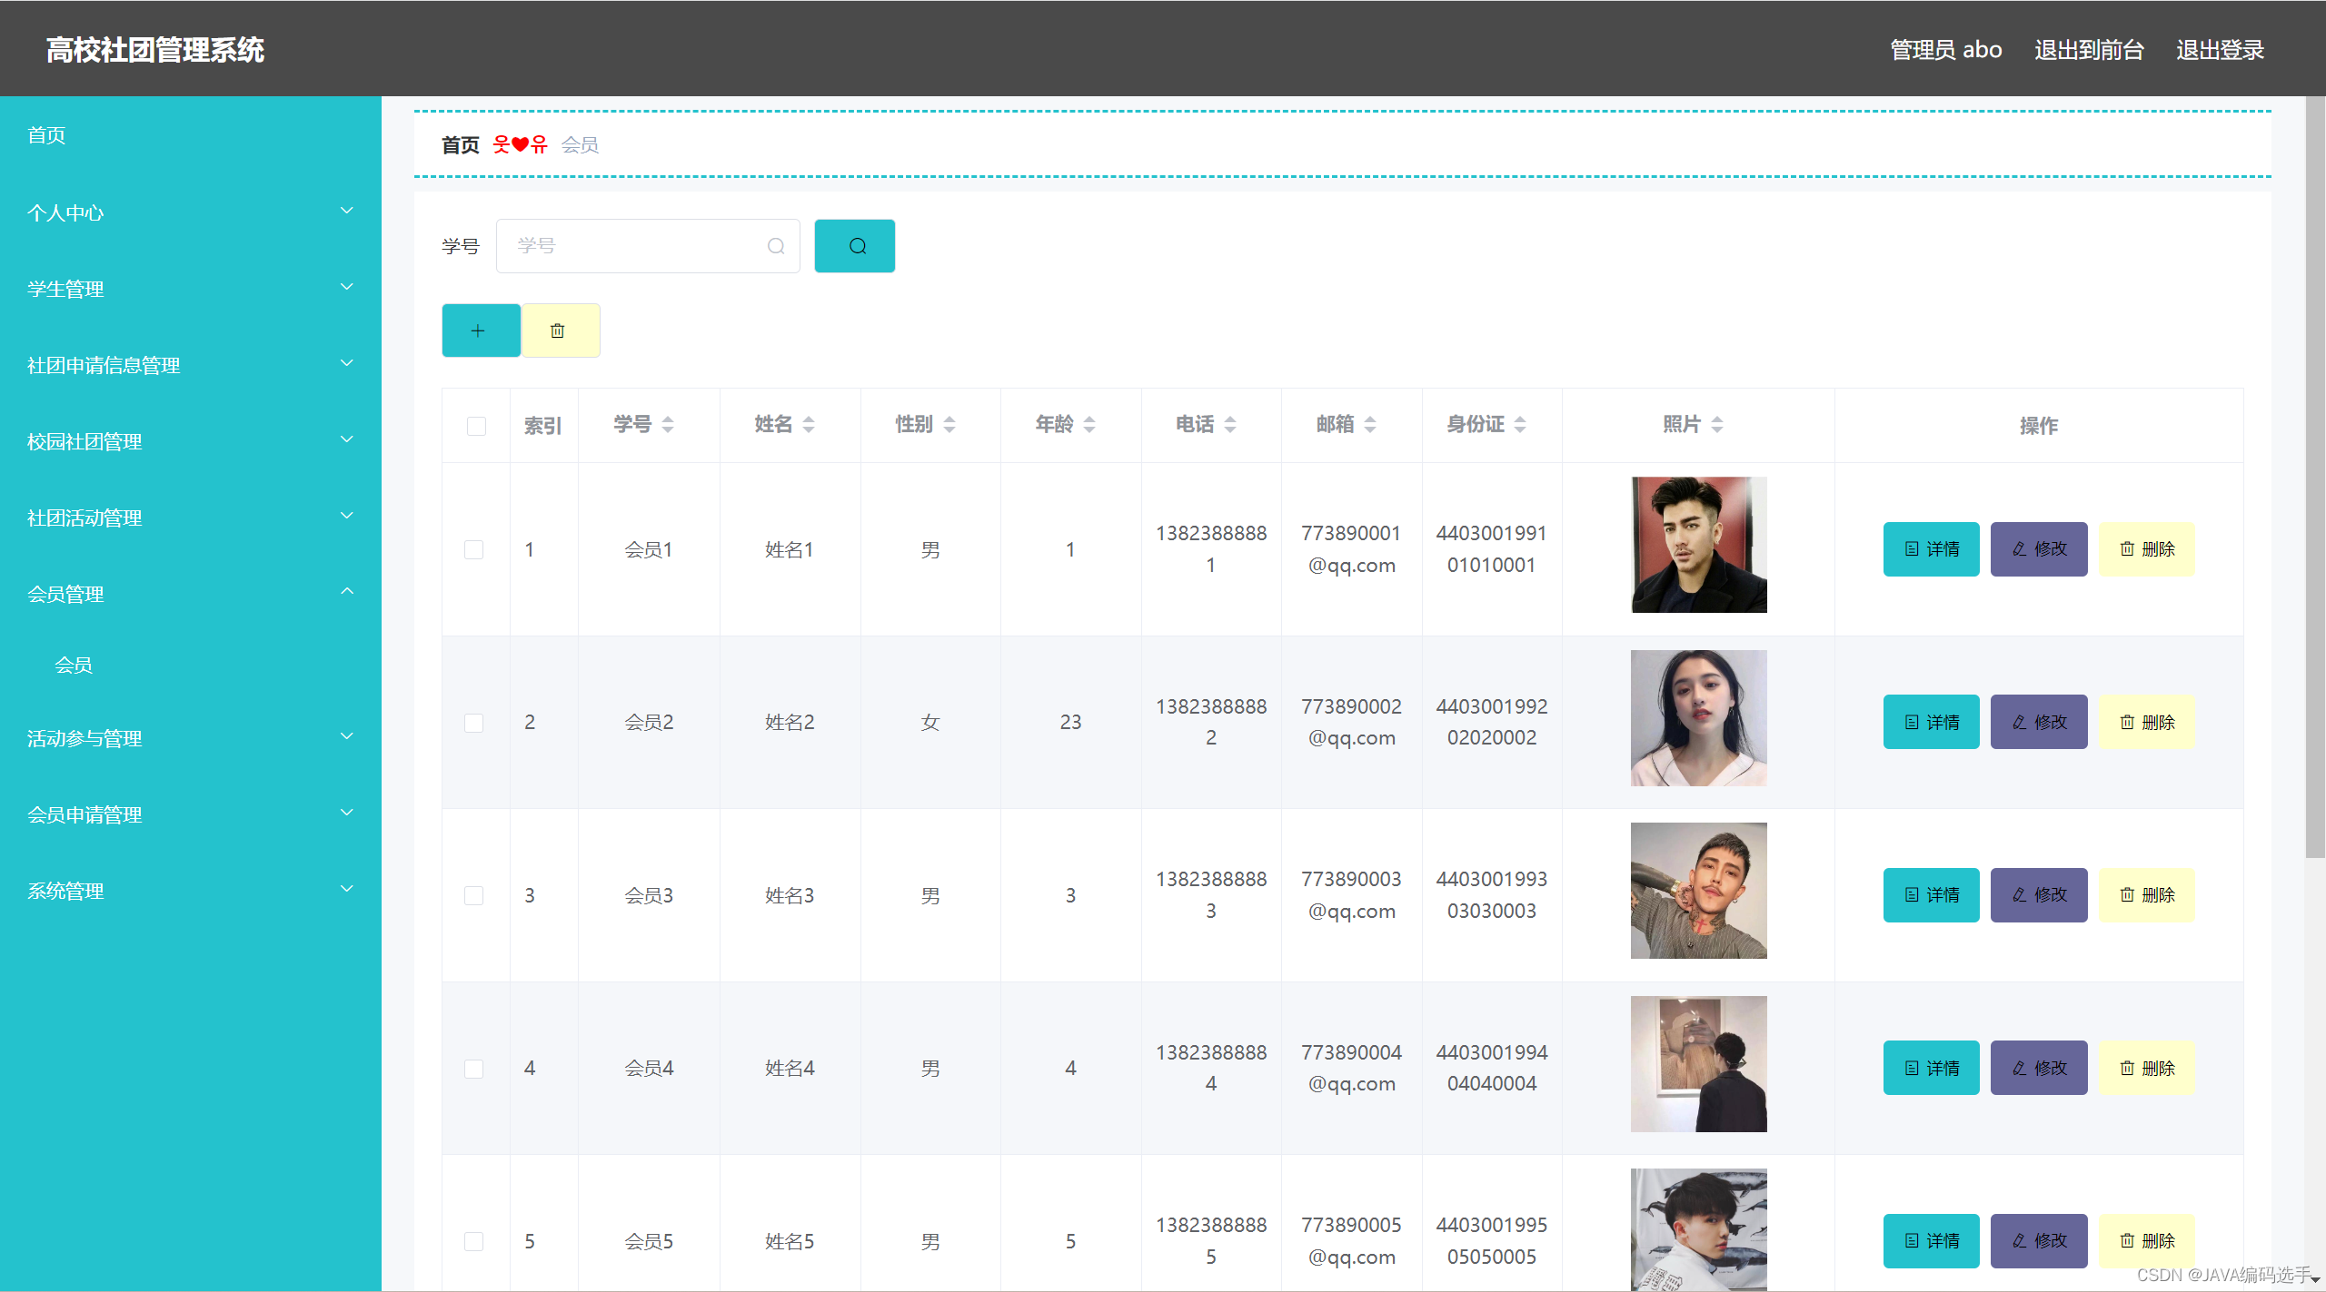The width and height of the screenshot is (2326, 1292).
Task: Click 退出登录 in the top bar
Action: click(x=2219, y=50)
